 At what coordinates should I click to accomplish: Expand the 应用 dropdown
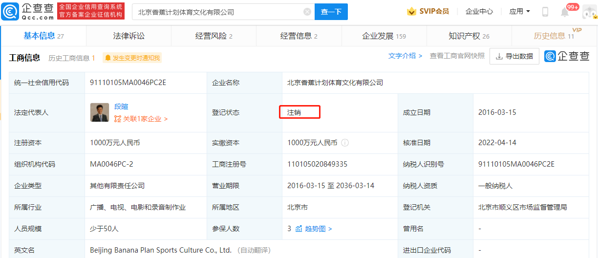tap(519, 11)
